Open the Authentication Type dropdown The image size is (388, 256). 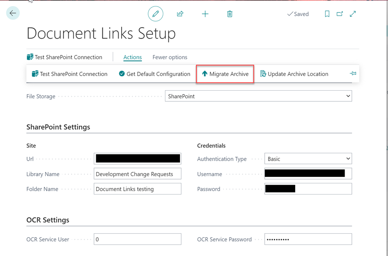click(349, 158)
